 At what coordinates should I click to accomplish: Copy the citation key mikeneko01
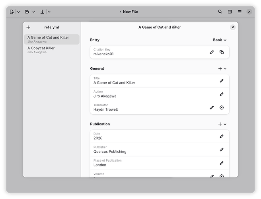[x=222, y=52]
